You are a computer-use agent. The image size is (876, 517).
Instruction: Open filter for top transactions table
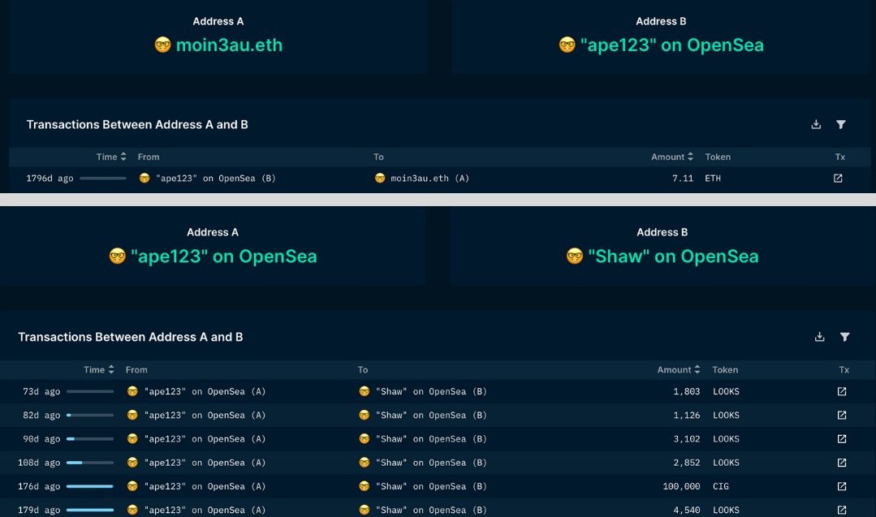click(x=841, y=124)
